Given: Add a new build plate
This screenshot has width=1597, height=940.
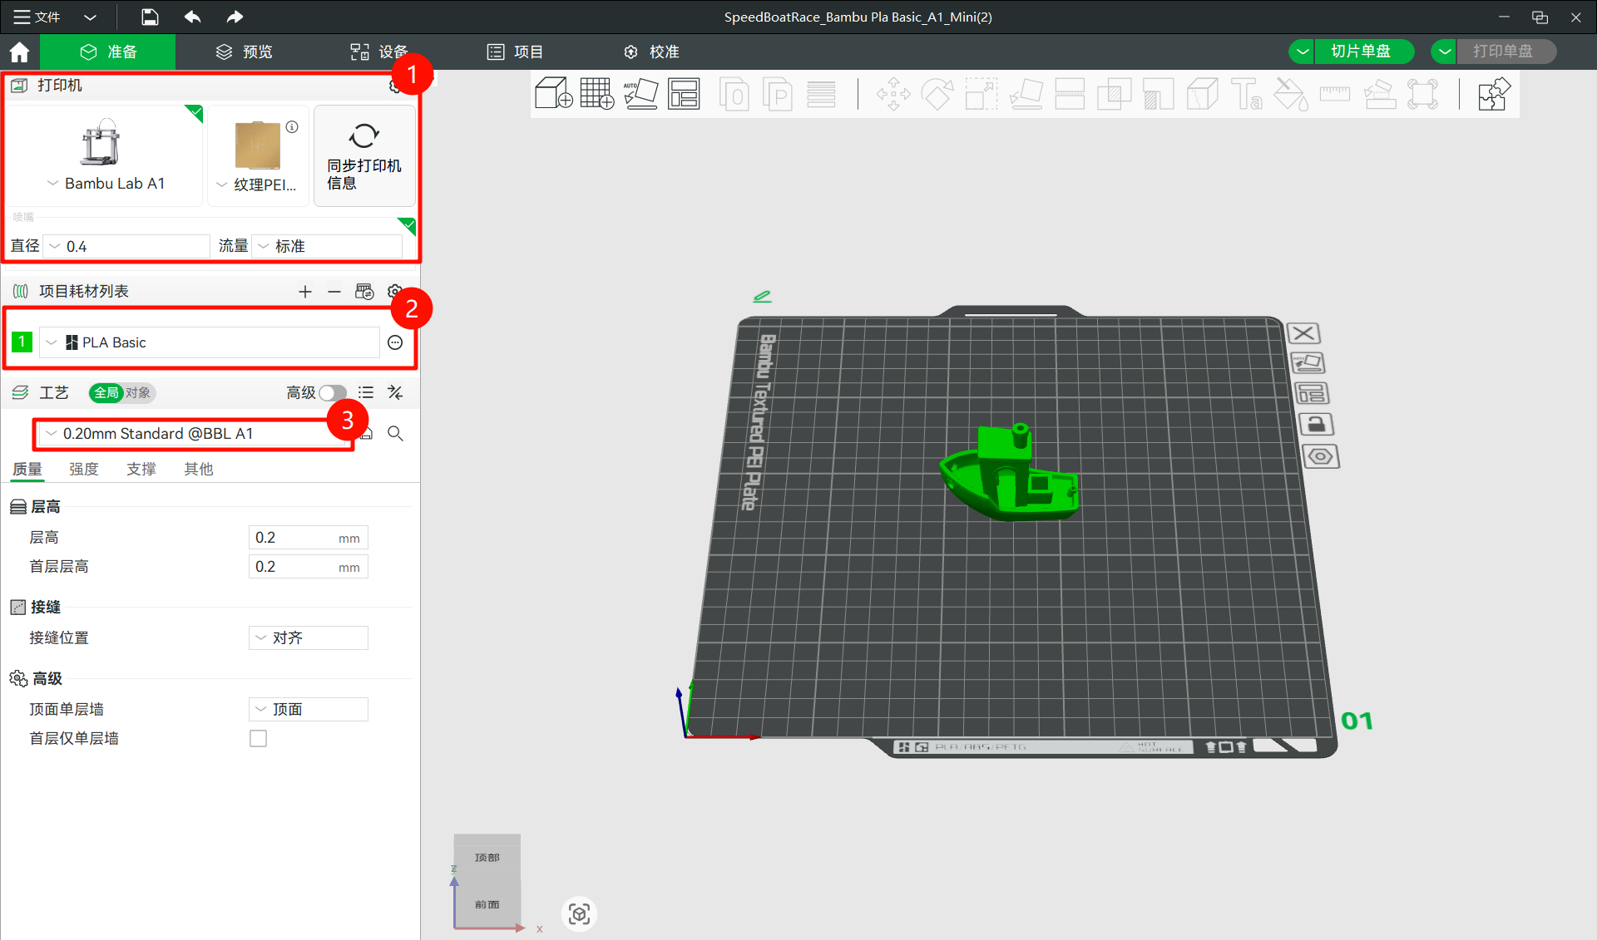Looking at the screenshot, I should (x=596, y=93).
